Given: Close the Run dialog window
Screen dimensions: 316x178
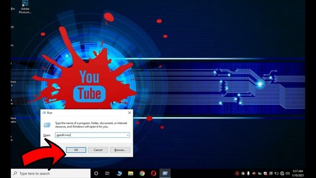Looking at the screenshot, I should click(129, 113).
